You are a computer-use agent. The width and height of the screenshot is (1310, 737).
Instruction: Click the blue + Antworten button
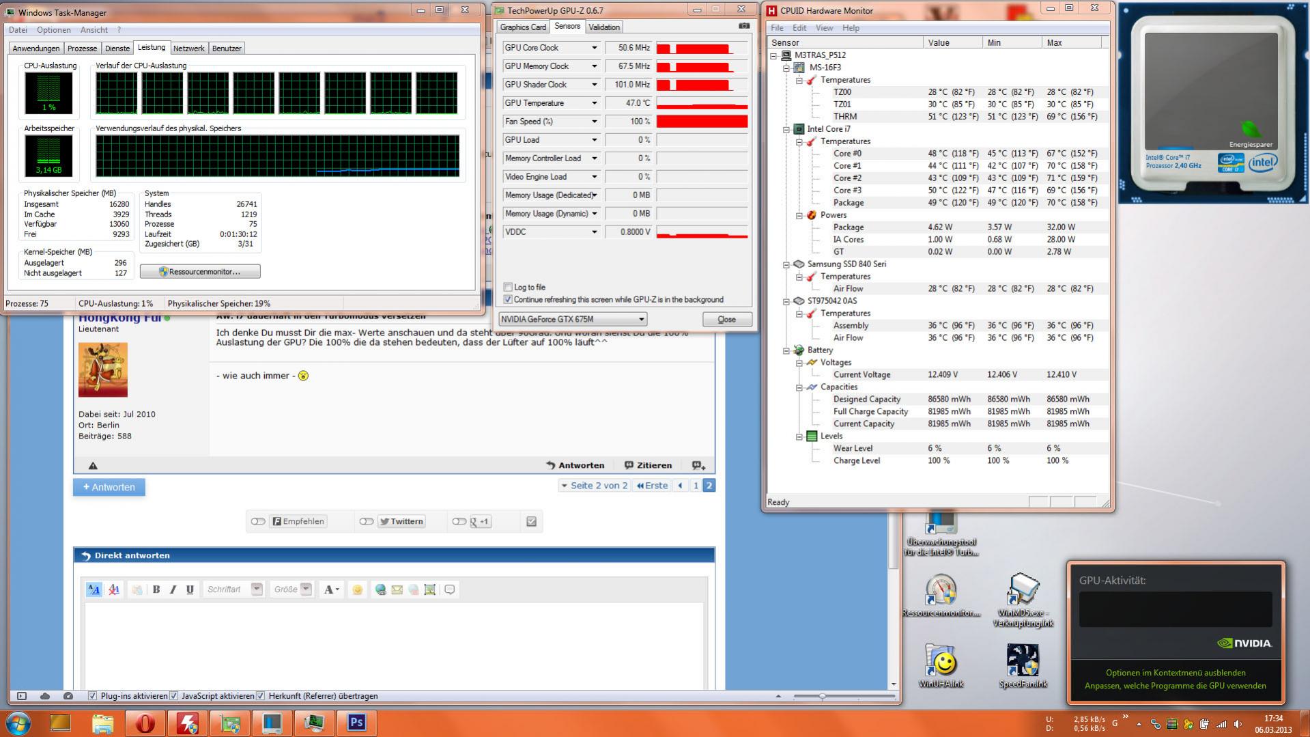[109, 488]
